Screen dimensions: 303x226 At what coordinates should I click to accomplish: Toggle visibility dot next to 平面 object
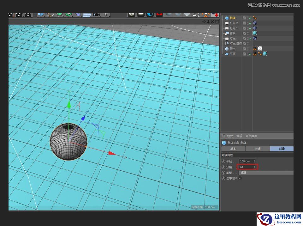pos(247,53)
